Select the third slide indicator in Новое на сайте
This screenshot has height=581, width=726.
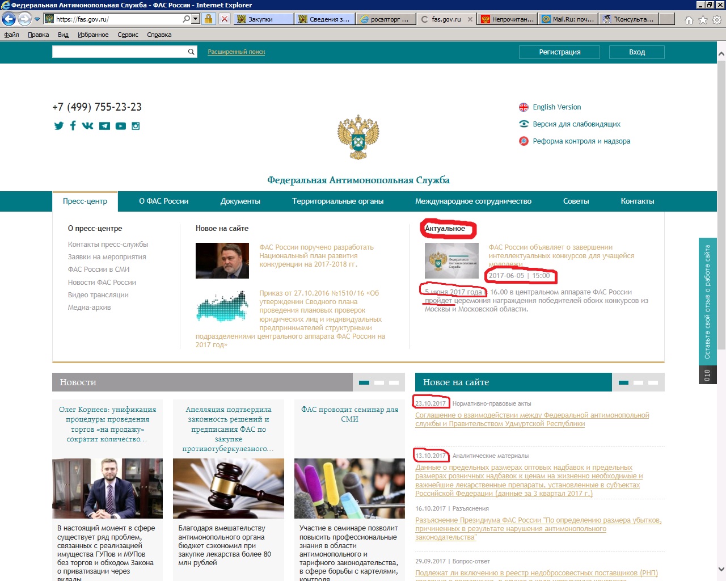(x=653, y=382)
